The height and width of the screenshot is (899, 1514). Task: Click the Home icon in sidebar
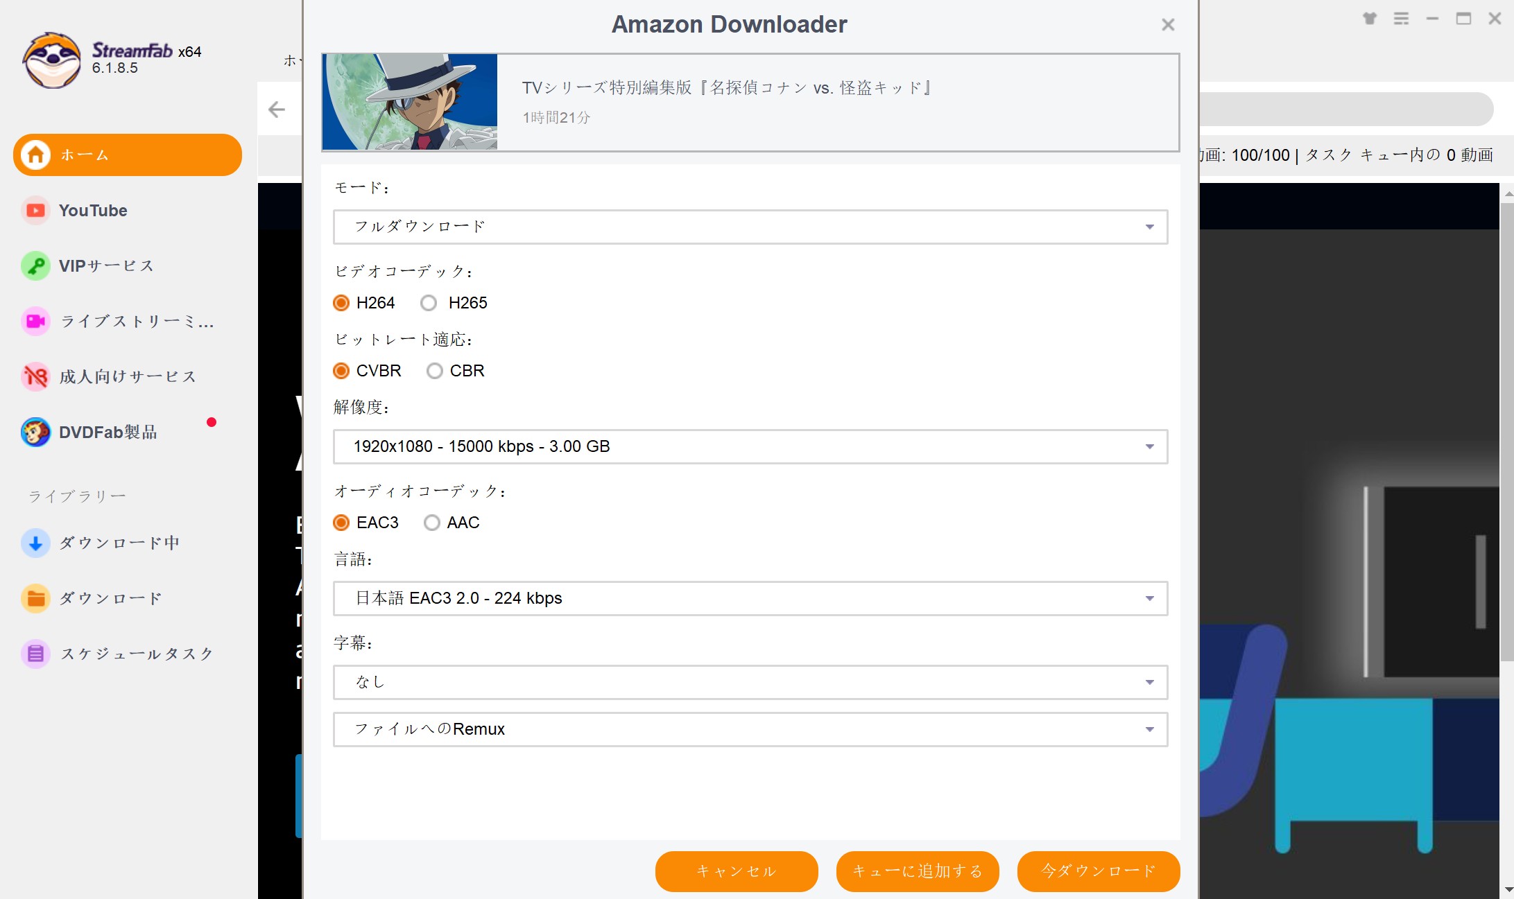(x=36, y=155)
